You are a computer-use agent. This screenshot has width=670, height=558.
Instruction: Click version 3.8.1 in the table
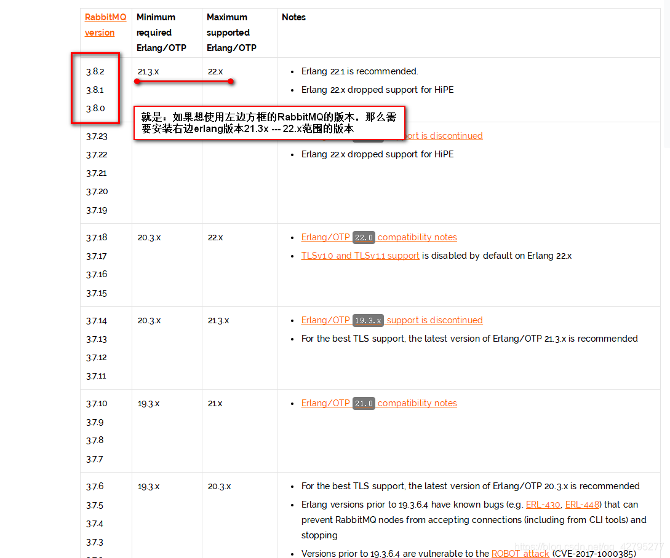[x=95, y=90]
